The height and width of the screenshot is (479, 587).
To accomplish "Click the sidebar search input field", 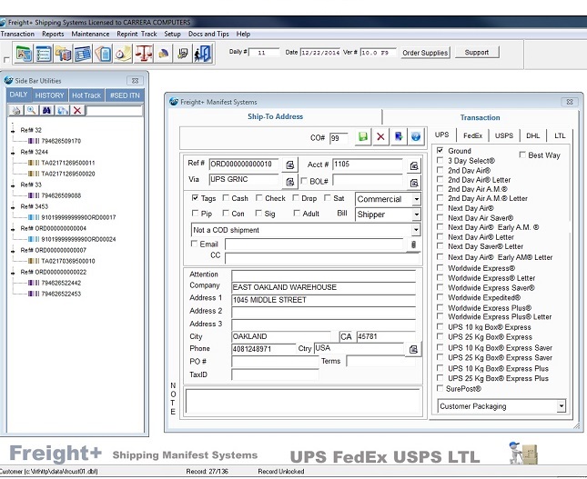I will 114,110.
